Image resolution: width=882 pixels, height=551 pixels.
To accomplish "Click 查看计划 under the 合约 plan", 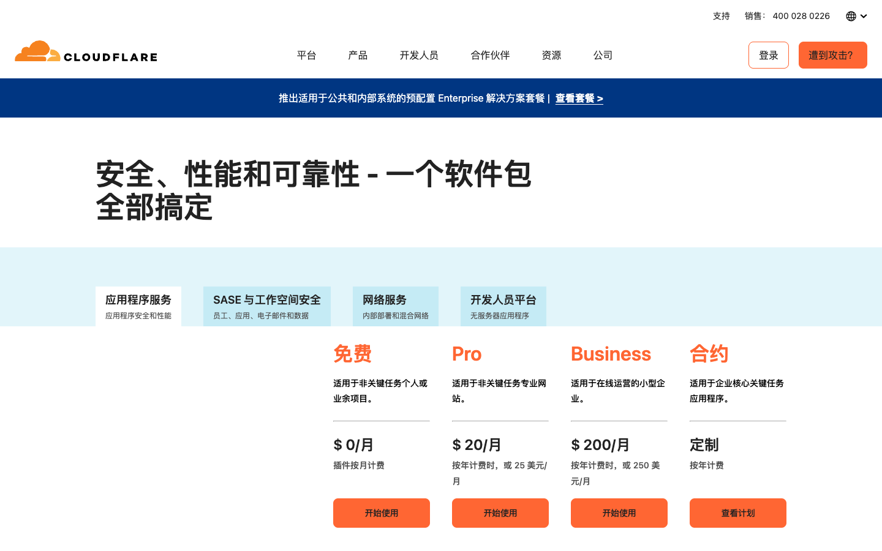I will [x=738, y=513].
